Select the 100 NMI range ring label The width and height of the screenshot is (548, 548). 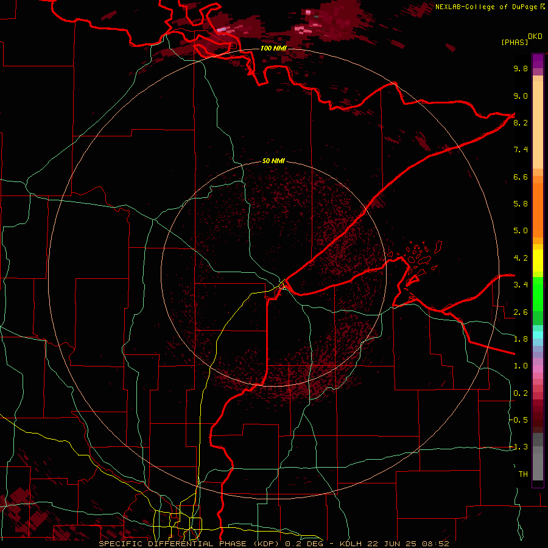click(273, 48)
